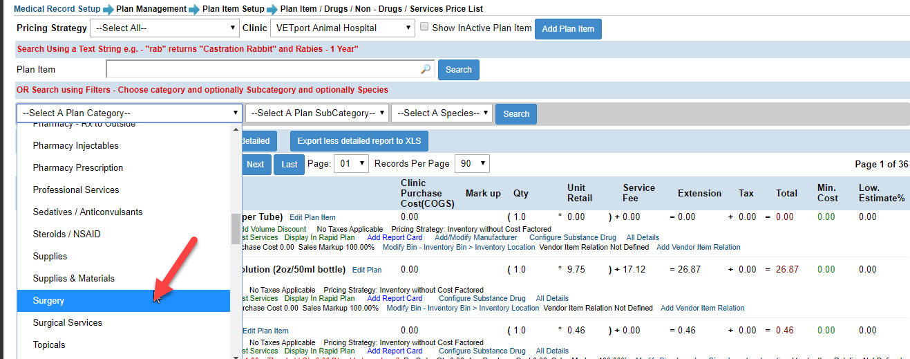The height and width of the screenshot is (359, 910).
Task: Choose Pharmacy Prescription from category list
Action: click(124, 167)
